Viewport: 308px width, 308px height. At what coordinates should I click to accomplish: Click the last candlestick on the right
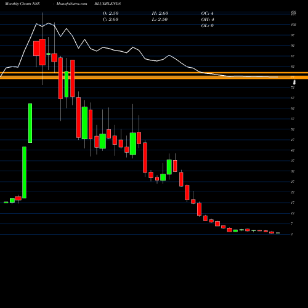[278, 233]
